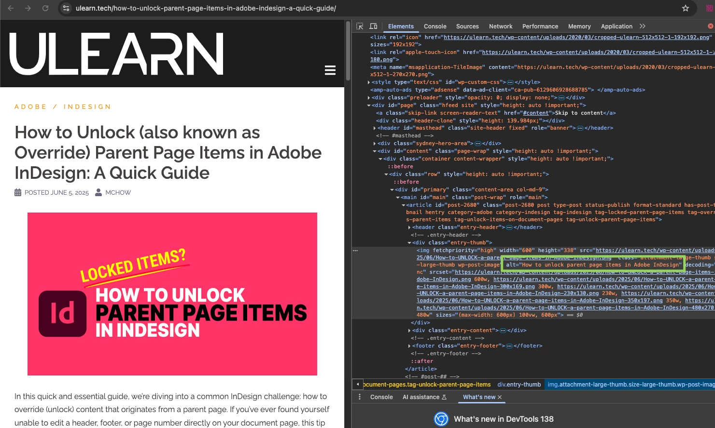The image size is (715, 428).
Task: Click the #content skip-link href
Action: point(535,113)
